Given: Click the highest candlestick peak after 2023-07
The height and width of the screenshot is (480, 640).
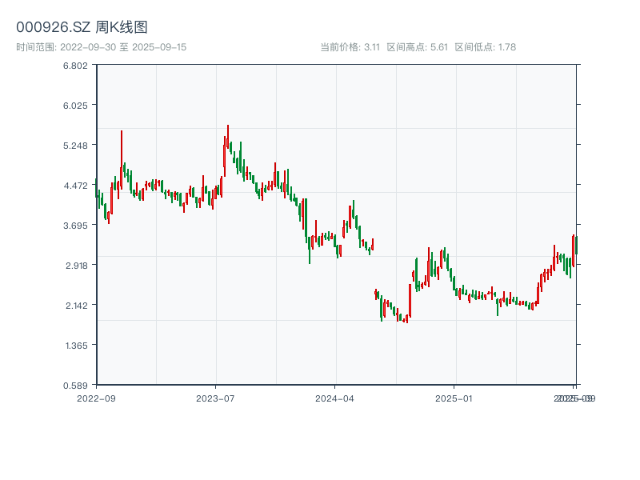Looking at the screenshot, I should click(227, 126).
